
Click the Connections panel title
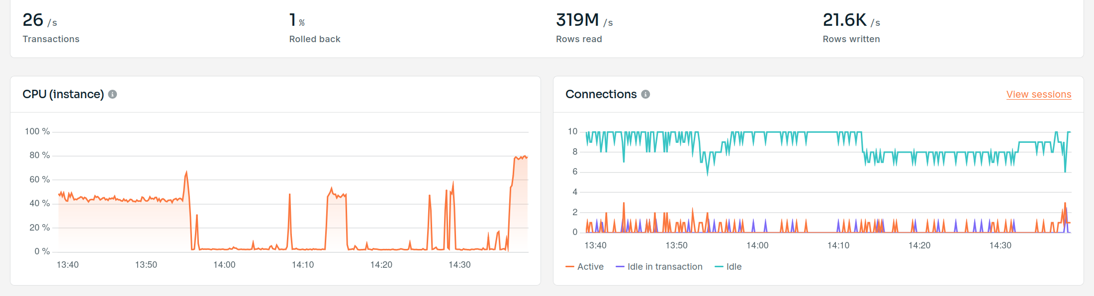coord(601,94)
